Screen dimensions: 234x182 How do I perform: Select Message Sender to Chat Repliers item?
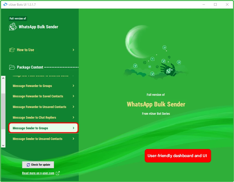43,118
